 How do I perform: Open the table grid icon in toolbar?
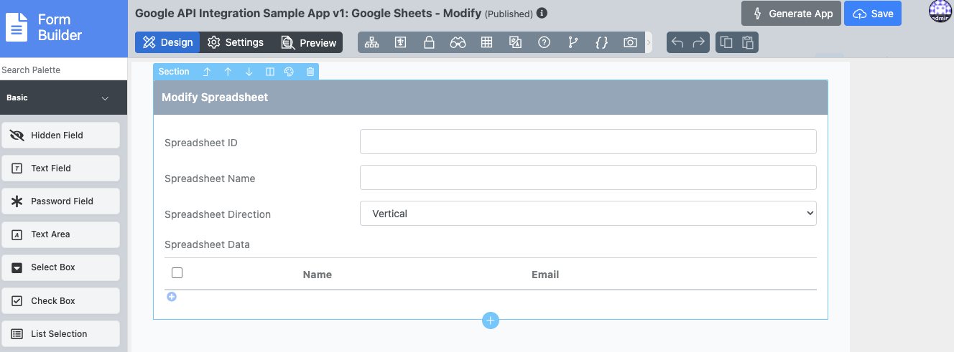(x=486, y=42)
